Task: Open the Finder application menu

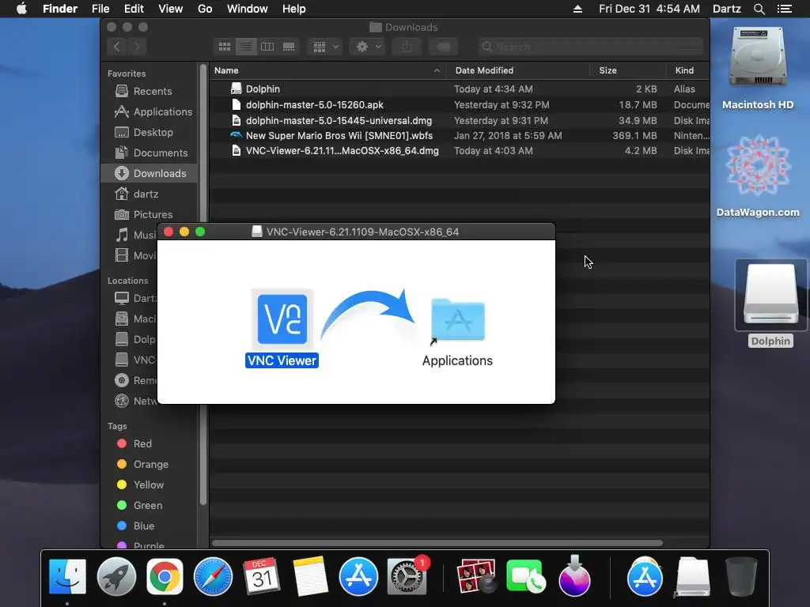Action: point(60,9)
